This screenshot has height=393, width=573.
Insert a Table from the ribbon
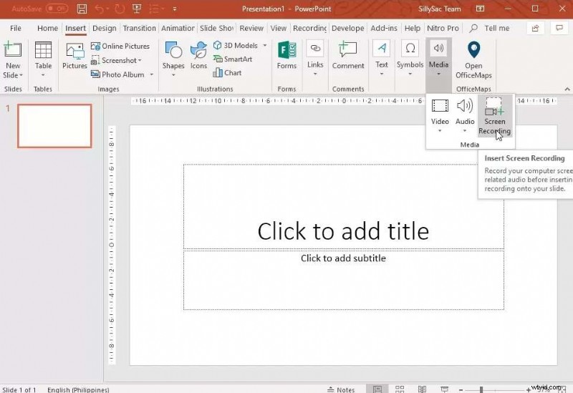click(43, 59)
